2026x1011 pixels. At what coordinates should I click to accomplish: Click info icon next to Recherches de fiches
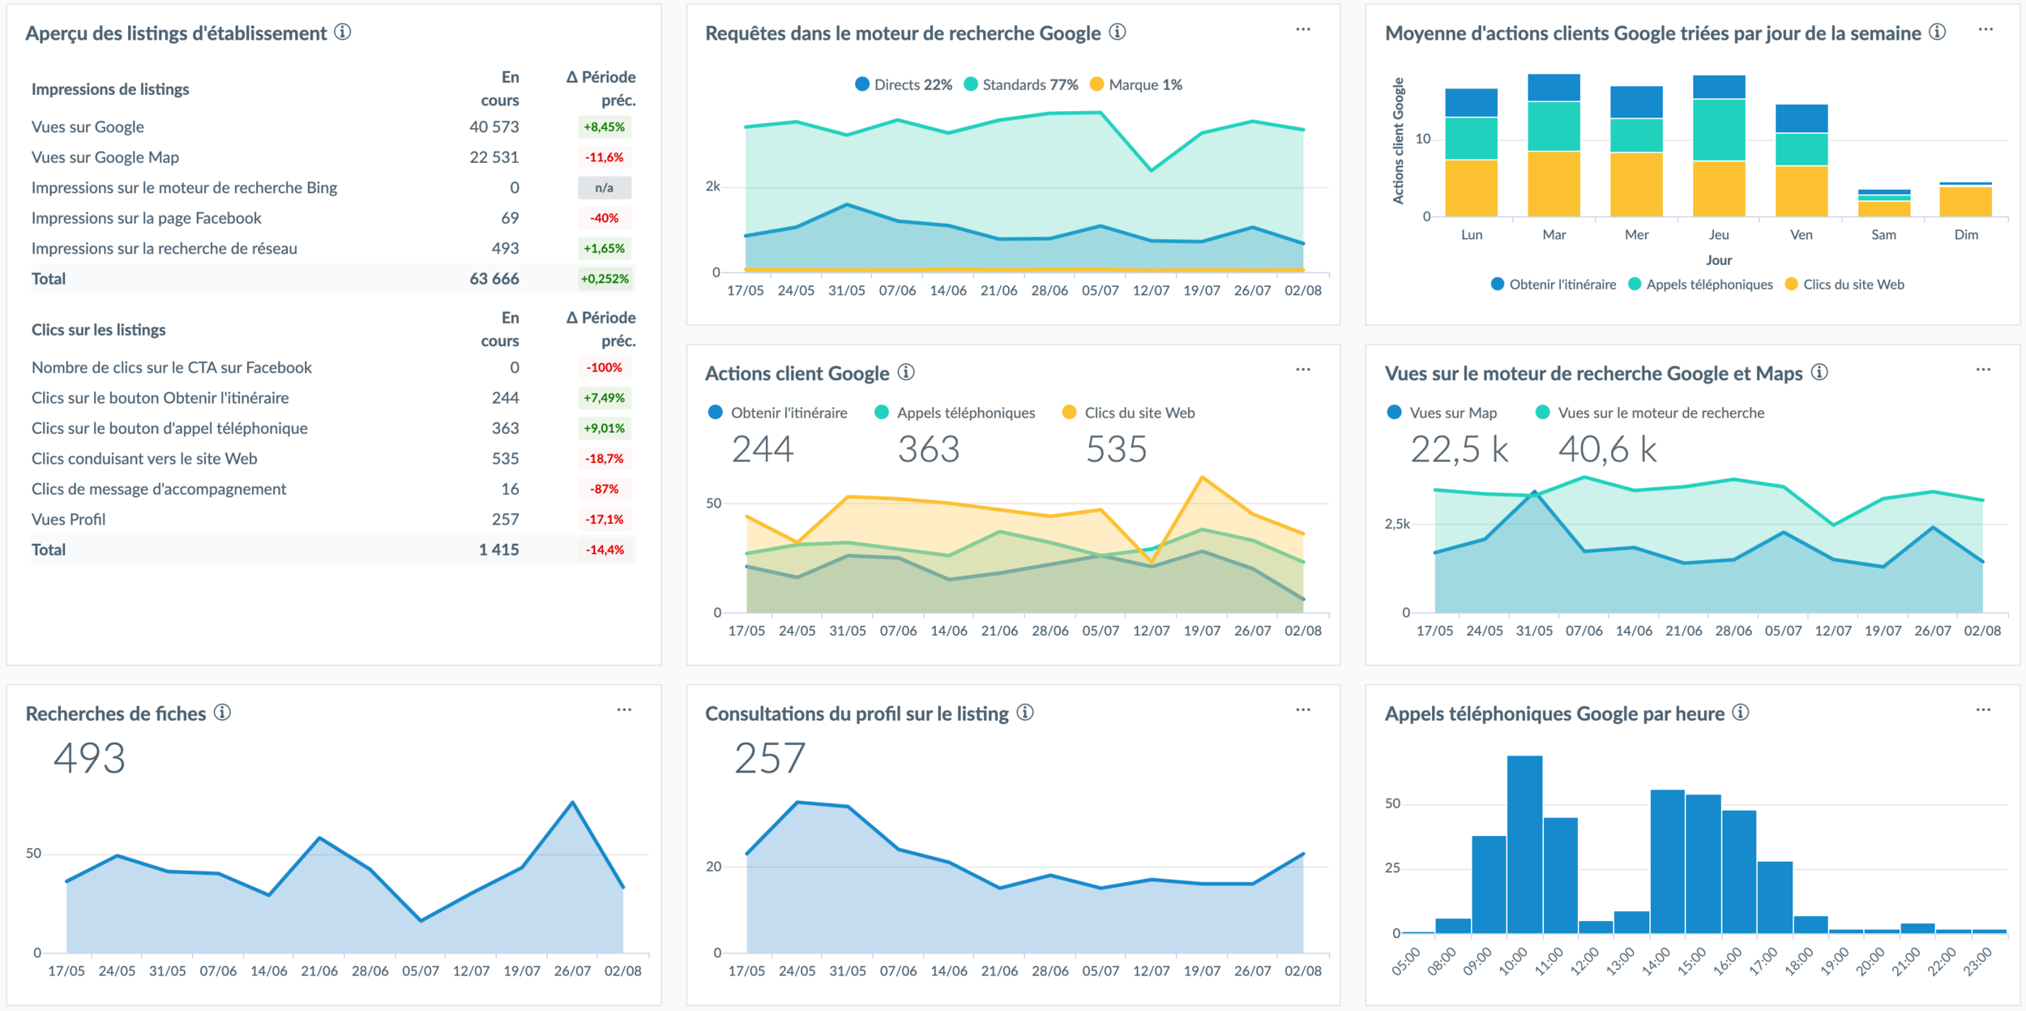(x=222, y=713)
